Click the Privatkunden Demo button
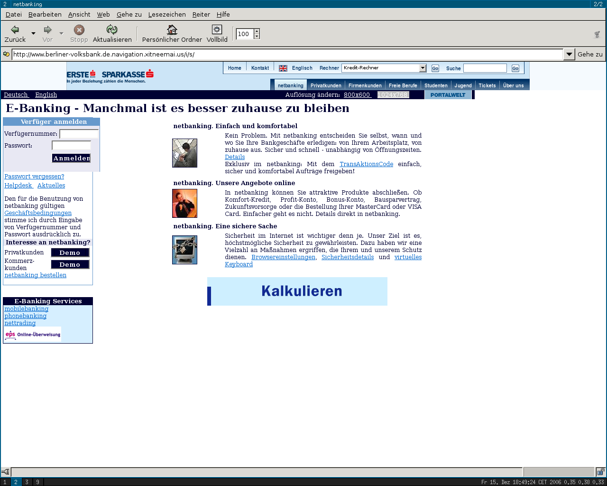Screen dimensions: 607x486 (70, 252)
